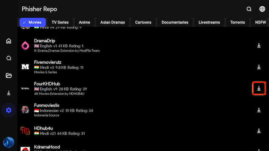The width and height of the screenshot is (269, 151).
Task: Click the Phisher Repo title
Action: pyautogui.click(x=40, y=9)
